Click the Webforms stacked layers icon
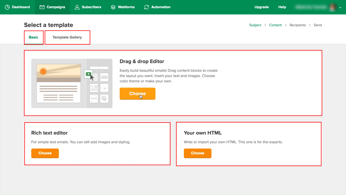 point(113,7)
